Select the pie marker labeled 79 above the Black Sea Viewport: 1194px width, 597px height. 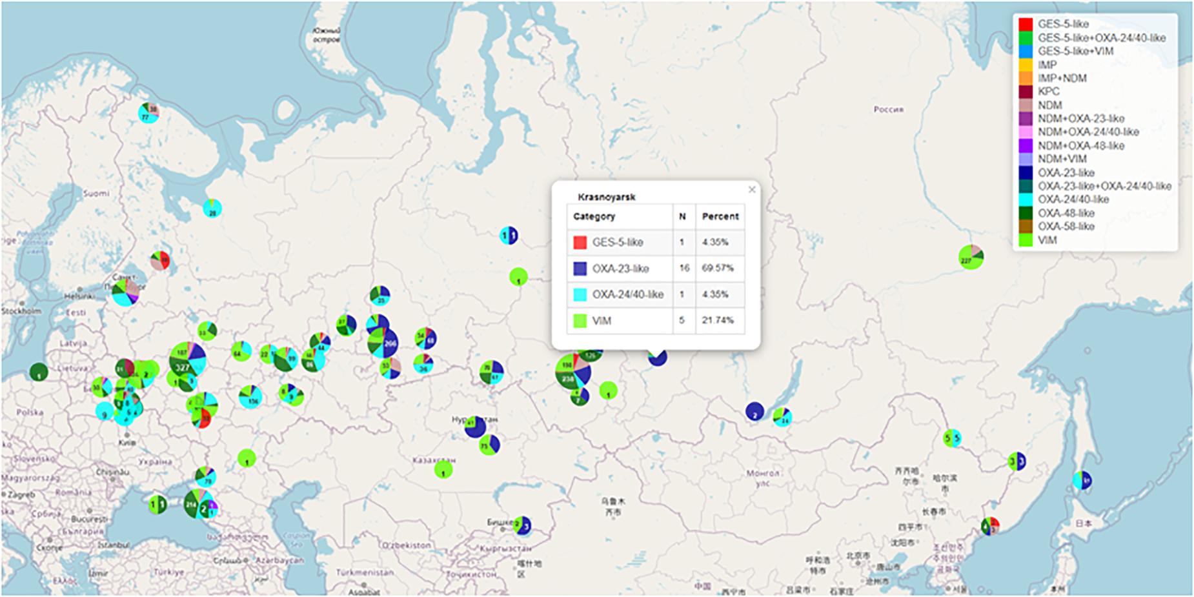(x=206, y=478)
